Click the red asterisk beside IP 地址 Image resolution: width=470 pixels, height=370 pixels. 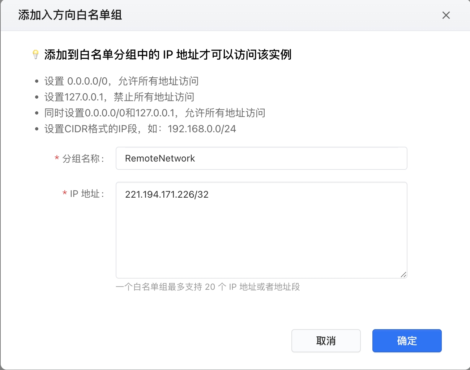[x=65, y=193]
